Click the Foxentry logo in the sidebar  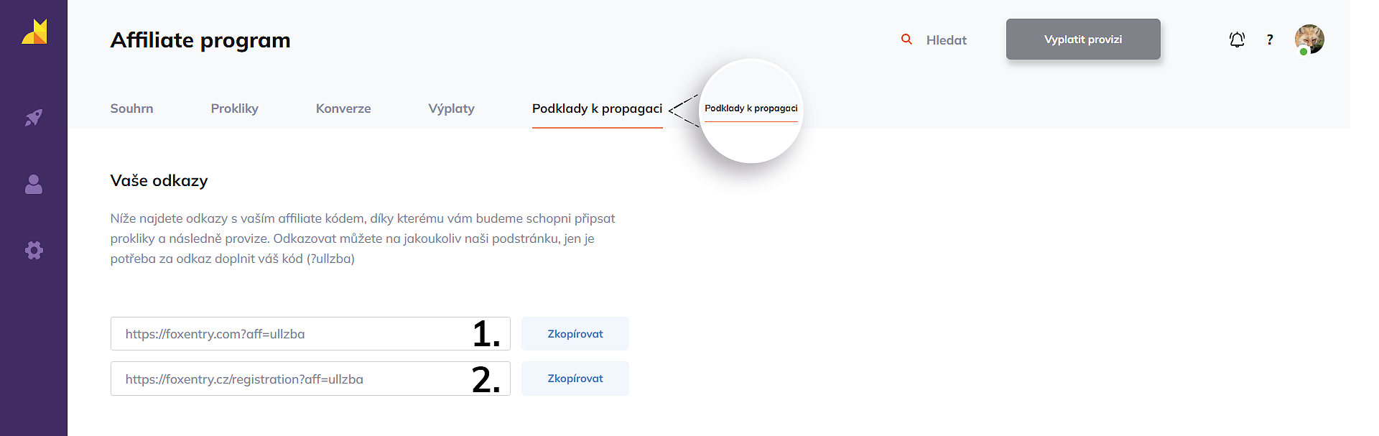point(34,32)
